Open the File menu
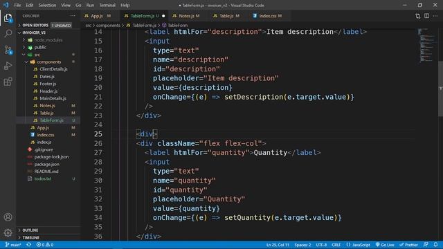 (x=17, y=5)
